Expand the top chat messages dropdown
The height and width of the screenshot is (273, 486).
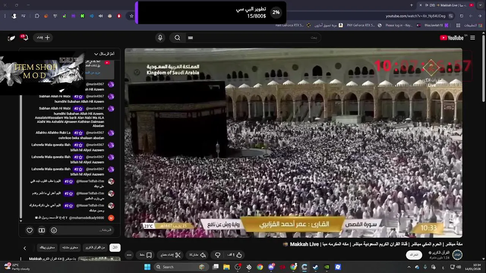[104, 54]
